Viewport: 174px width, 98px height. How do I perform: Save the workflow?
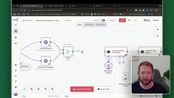coord(122,20)
